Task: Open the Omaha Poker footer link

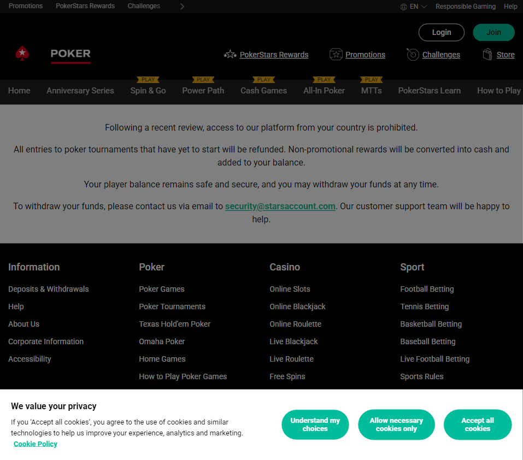Action: (162, 341)
